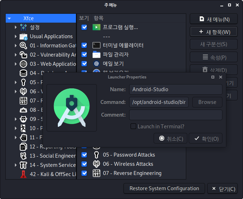Select the 12 - Reporting Tools tree row
The image size is (243, 199).
(x=41, y=146)
